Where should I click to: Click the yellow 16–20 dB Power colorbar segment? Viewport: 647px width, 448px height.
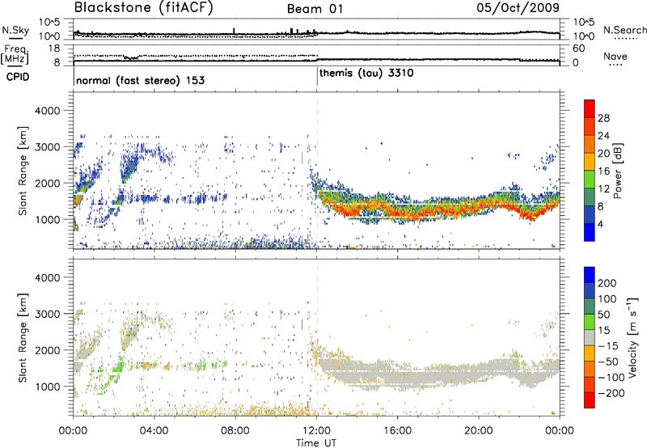coord(590,162)
